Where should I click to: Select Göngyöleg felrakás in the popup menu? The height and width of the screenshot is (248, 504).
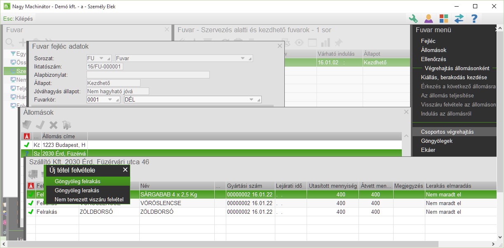click(87, 181)
